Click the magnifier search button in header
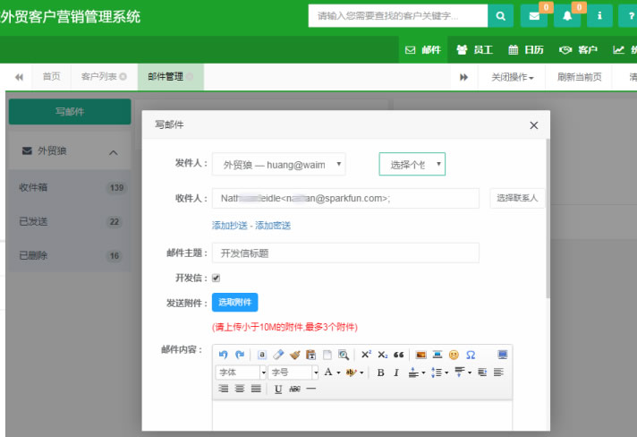This screenshot has height=437, width=637. click(500, 16)
